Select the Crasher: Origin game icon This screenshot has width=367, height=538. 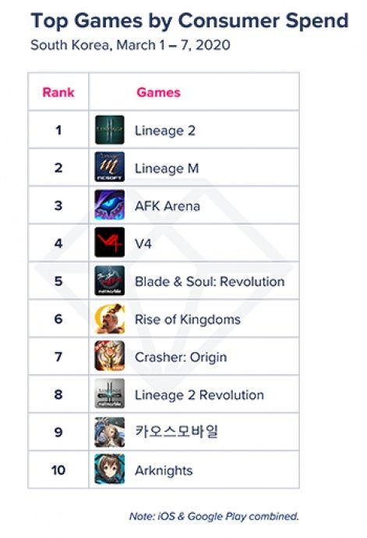pos(110,356)
